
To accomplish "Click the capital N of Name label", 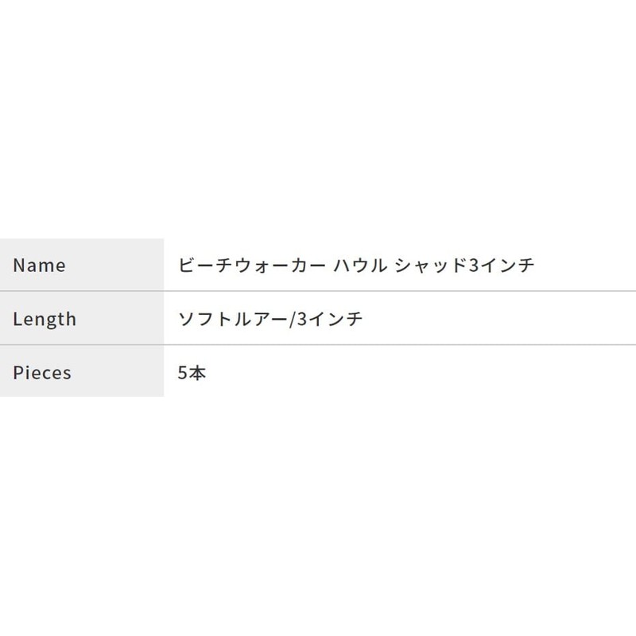I will click(x=19, y=266).
